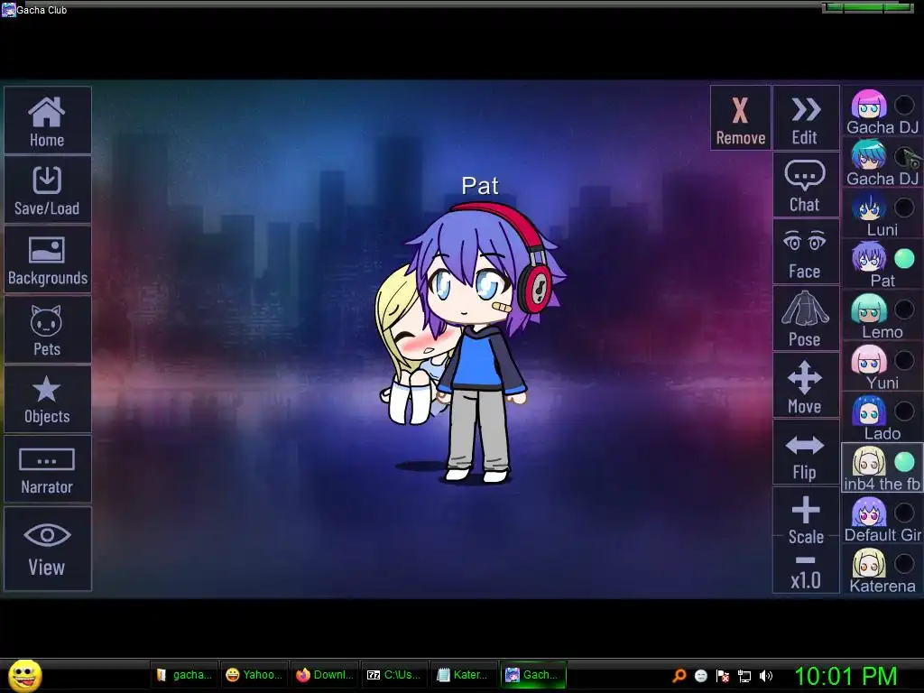The width and height of the screenshot is (924, 693).
Task: Click the Pat name label above character
Action: (480, 186)
